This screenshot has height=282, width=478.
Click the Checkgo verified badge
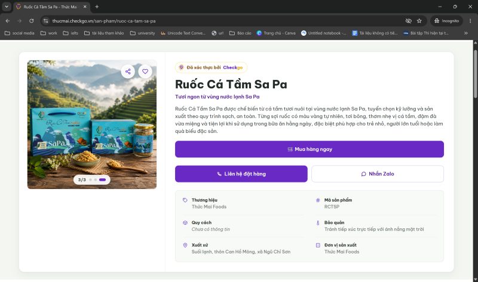(212, 67)
